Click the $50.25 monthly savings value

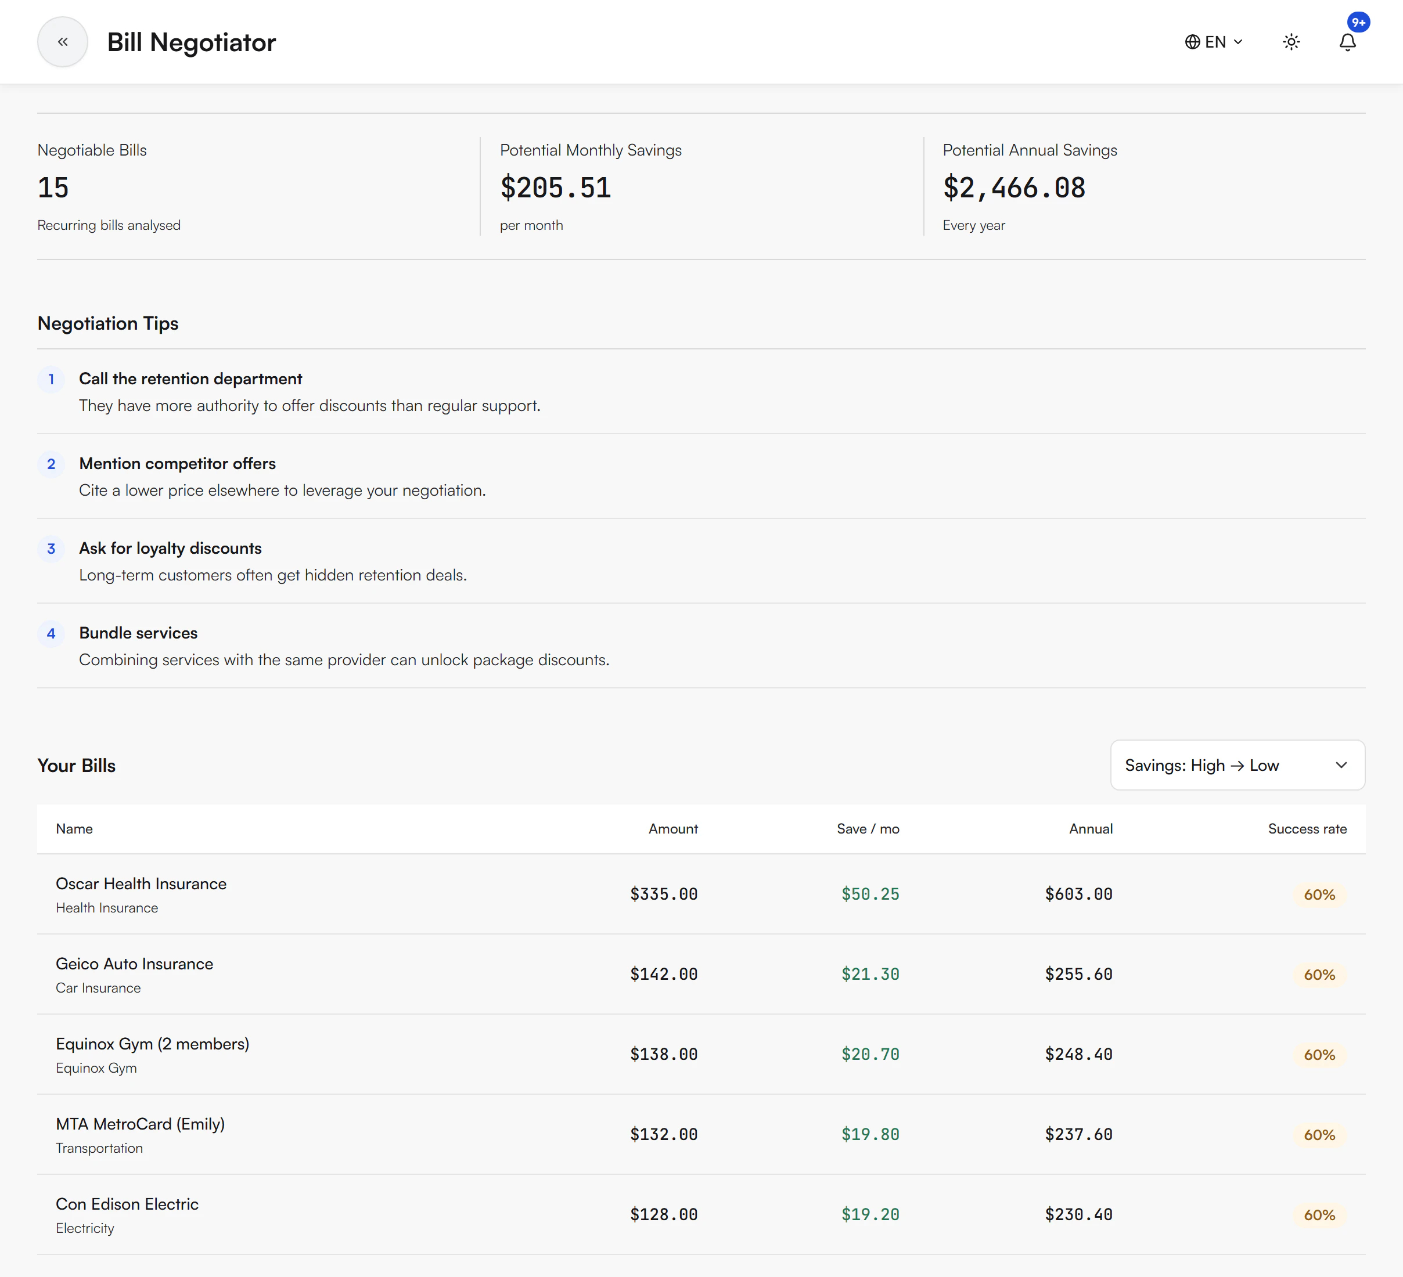870,894
